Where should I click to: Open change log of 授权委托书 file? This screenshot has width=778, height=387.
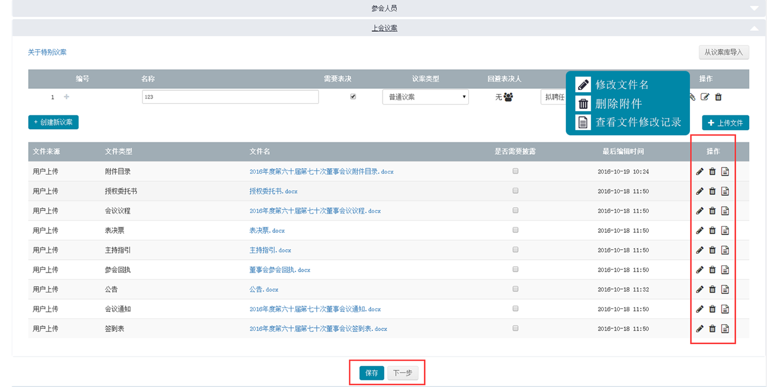[725, 191]
